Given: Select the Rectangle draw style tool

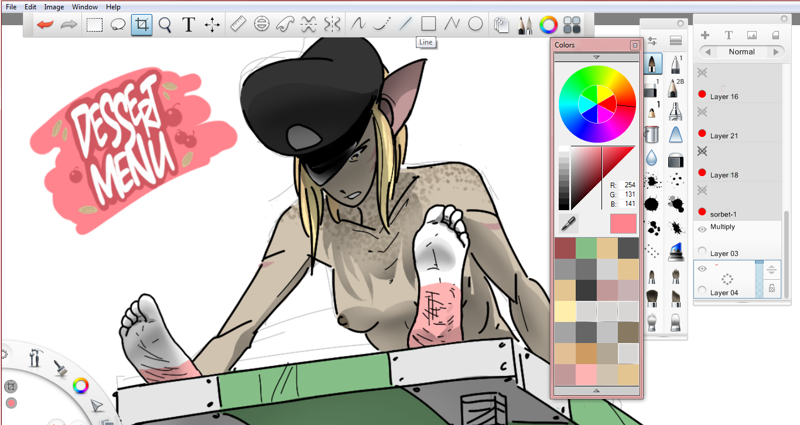Looking at the screenshot, I should [429, 24].
